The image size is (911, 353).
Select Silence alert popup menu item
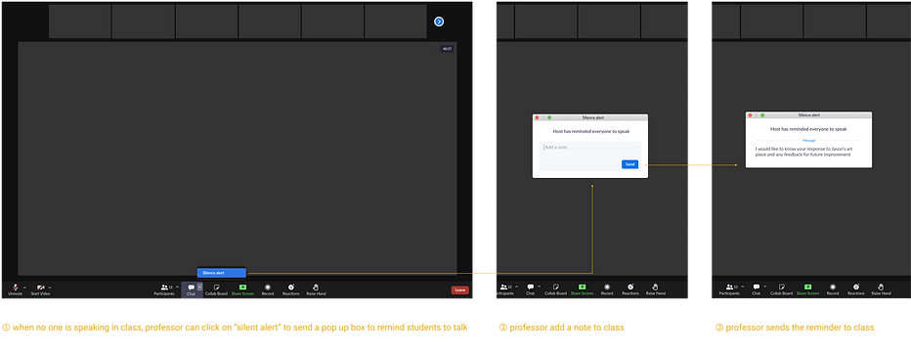(x=221, y=273)
